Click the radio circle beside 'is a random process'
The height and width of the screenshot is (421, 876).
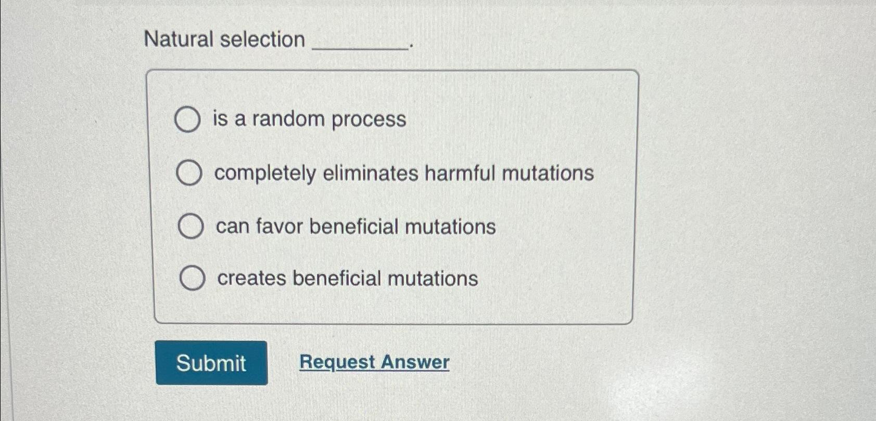pos(188,119)
